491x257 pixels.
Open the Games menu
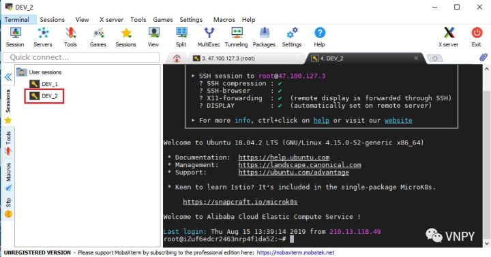(163, 19)
